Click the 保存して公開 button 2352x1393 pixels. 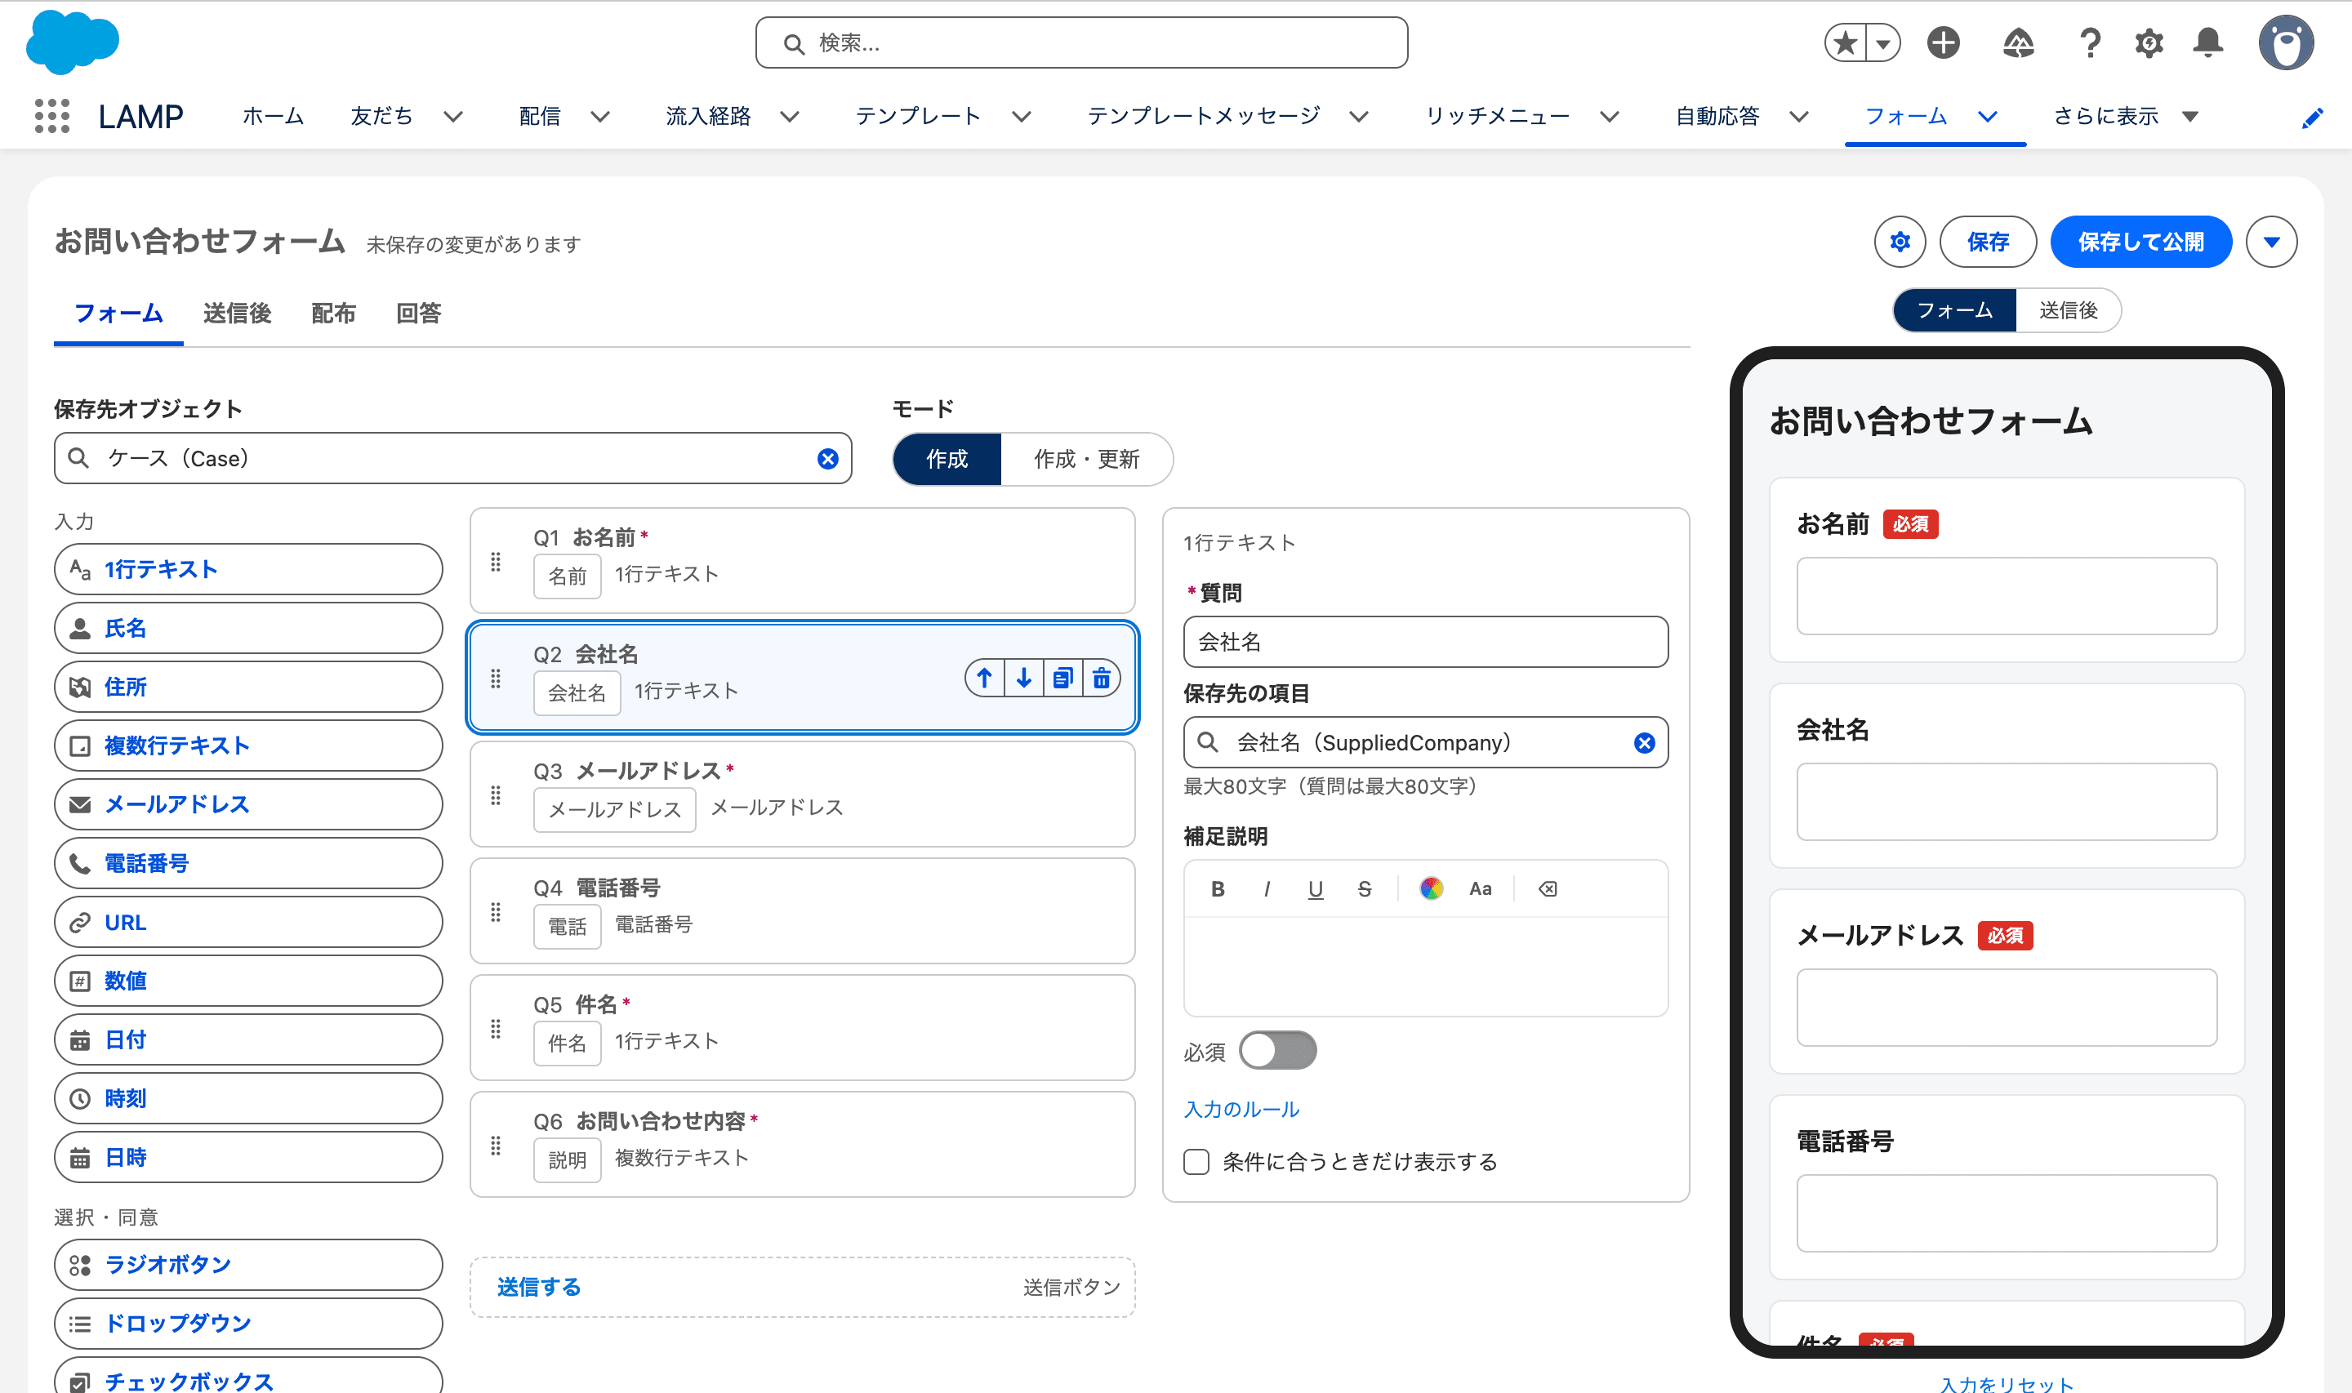[2140, 243]
